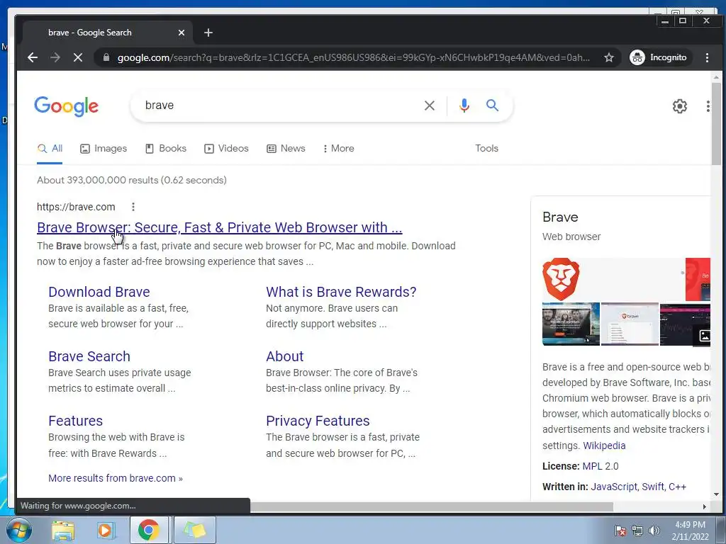The height and width of the screenshot is (544, 726).
Task: Go back using the browser back arrow
Action: pyautogui.click(x=33, y=57)
